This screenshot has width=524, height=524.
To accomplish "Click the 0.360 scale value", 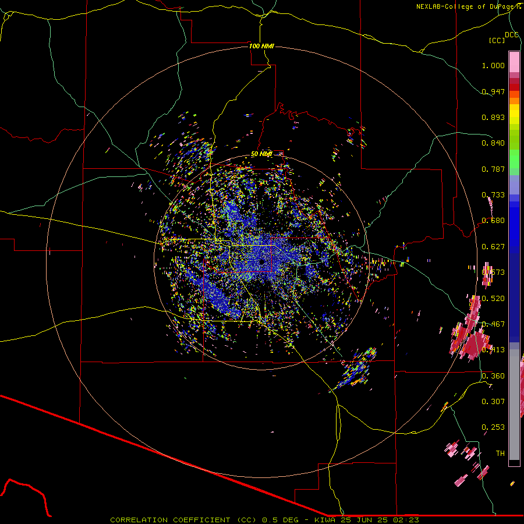I will tap(493, 376).
